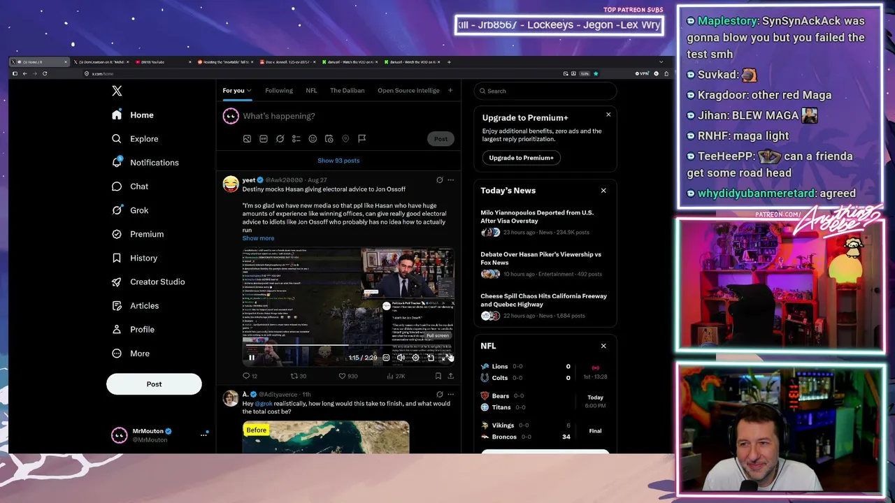Click the X search field
Screen dimensions: 895x503
tap(545, 91)
